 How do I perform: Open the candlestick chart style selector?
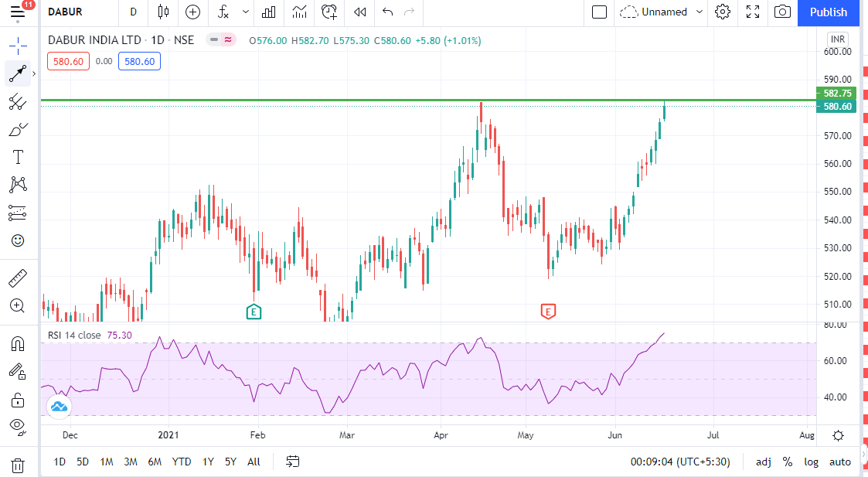click(162, 12)
